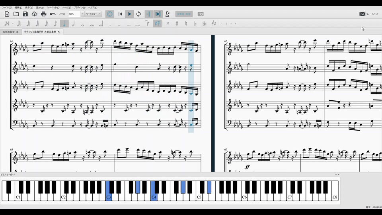
Task: Select voice 2
Action: [x=226, y=23]
